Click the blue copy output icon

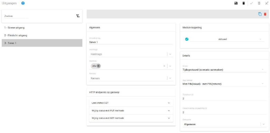[x=260, y=14]
